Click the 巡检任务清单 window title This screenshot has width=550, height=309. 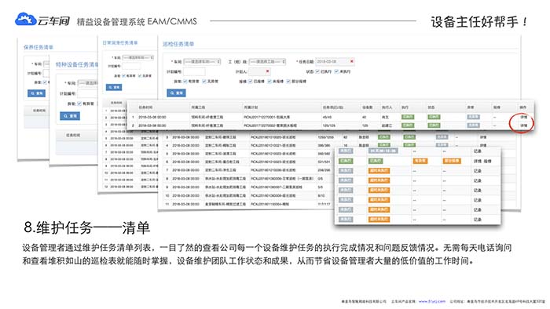pos(178,44)
